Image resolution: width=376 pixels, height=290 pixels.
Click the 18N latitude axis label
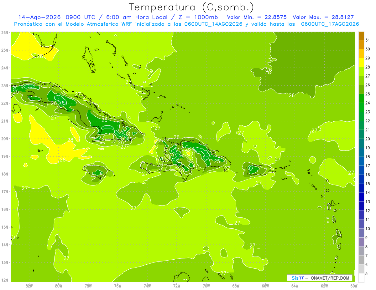click(x=4, y=174)
